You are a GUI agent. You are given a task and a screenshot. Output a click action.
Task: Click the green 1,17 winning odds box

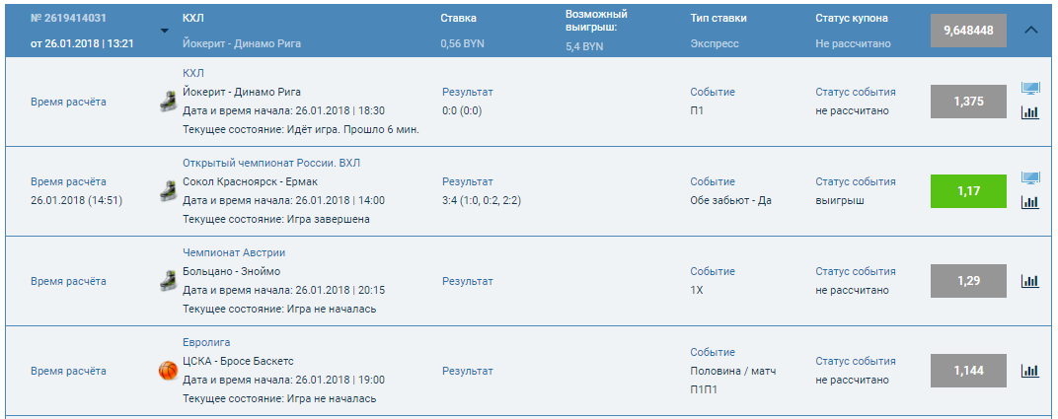[968, 191]
